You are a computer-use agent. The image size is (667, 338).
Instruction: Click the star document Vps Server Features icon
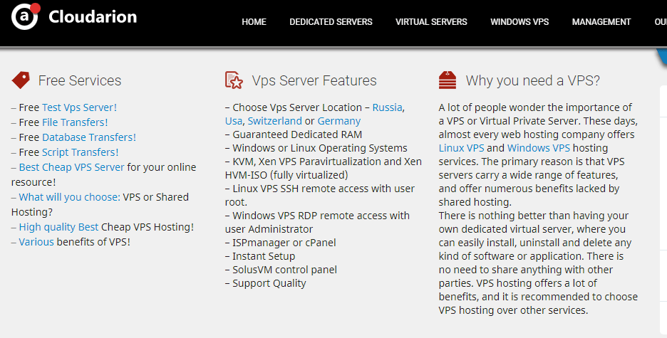[x=234, y=80]
